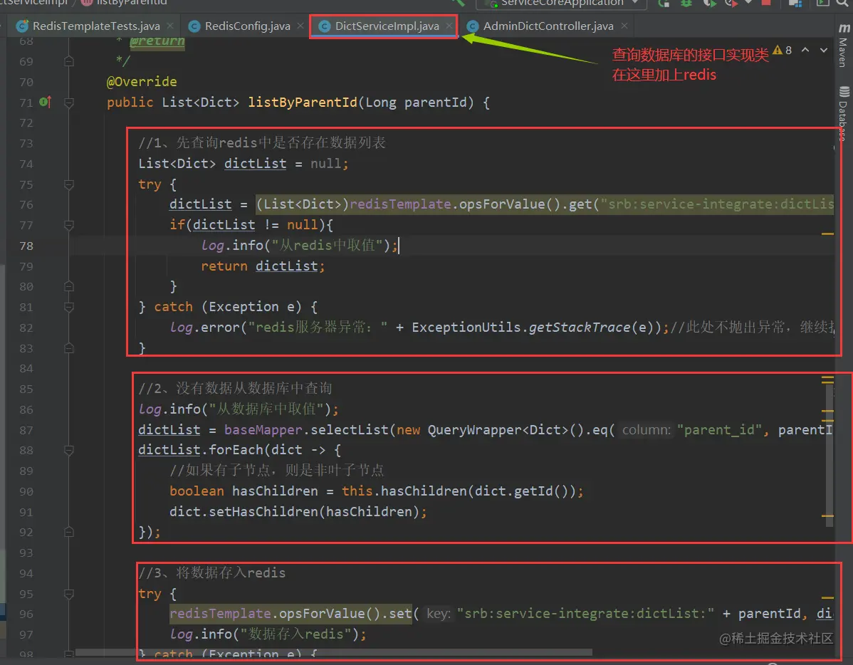Click the comment "//1、先查询redis中是否存在数据列表"

261,142
